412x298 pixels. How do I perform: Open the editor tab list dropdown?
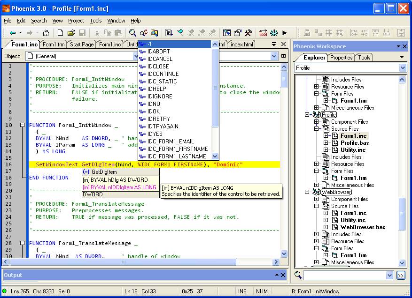(x=274, y=44)
